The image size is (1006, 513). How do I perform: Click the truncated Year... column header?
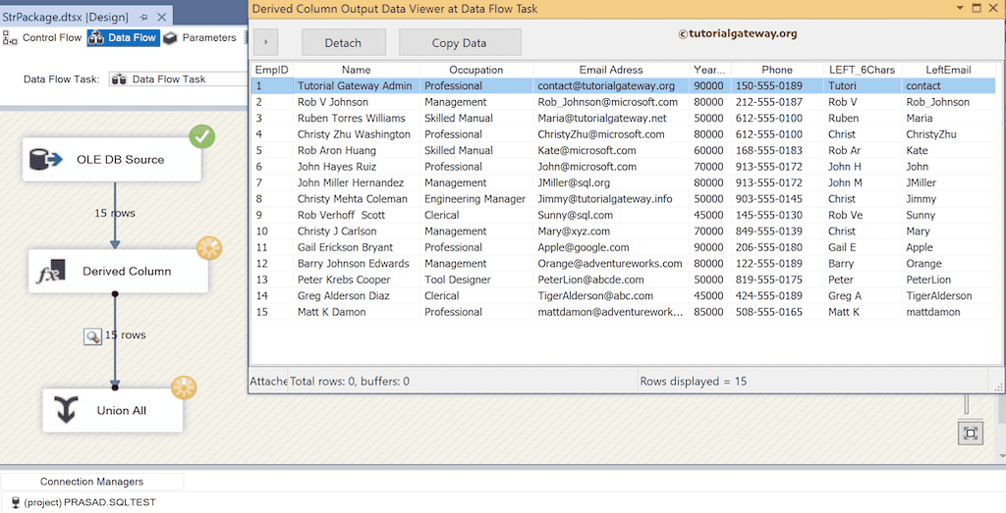709,70
